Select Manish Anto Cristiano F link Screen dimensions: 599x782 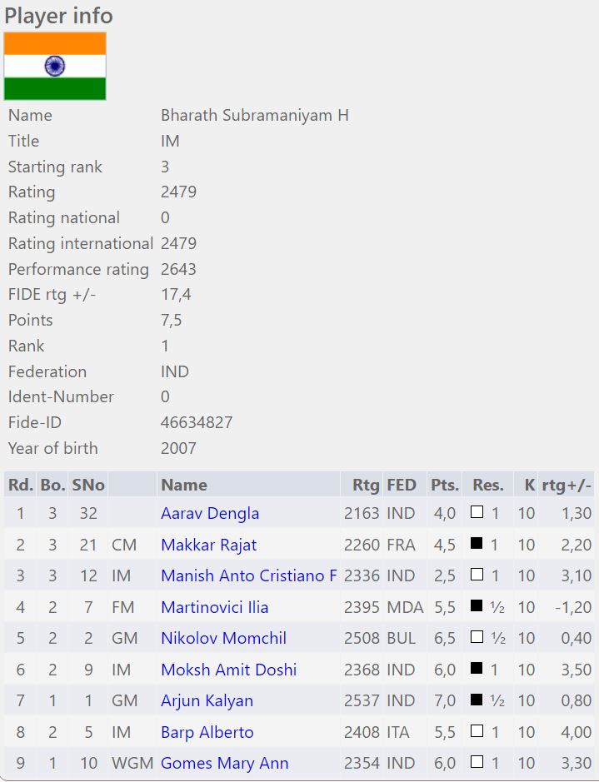tap(249, 576)
